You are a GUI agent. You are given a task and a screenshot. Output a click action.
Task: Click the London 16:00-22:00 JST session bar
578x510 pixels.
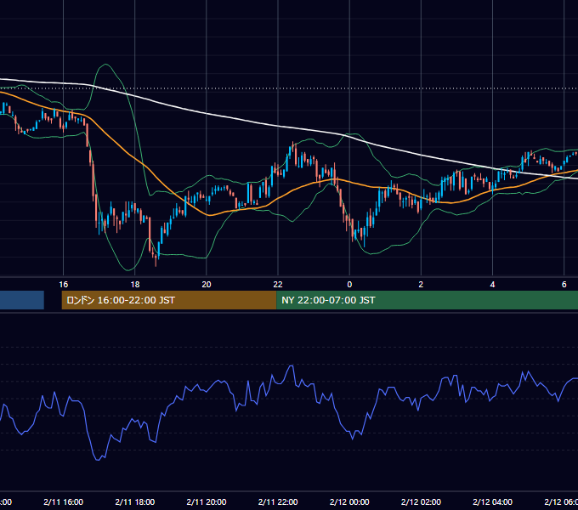click(x=169, y=300)
